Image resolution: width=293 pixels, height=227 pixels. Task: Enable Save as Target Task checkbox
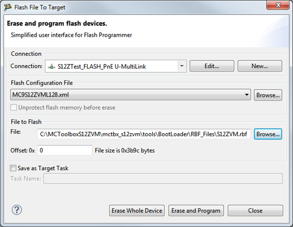(x=14, y=168)
